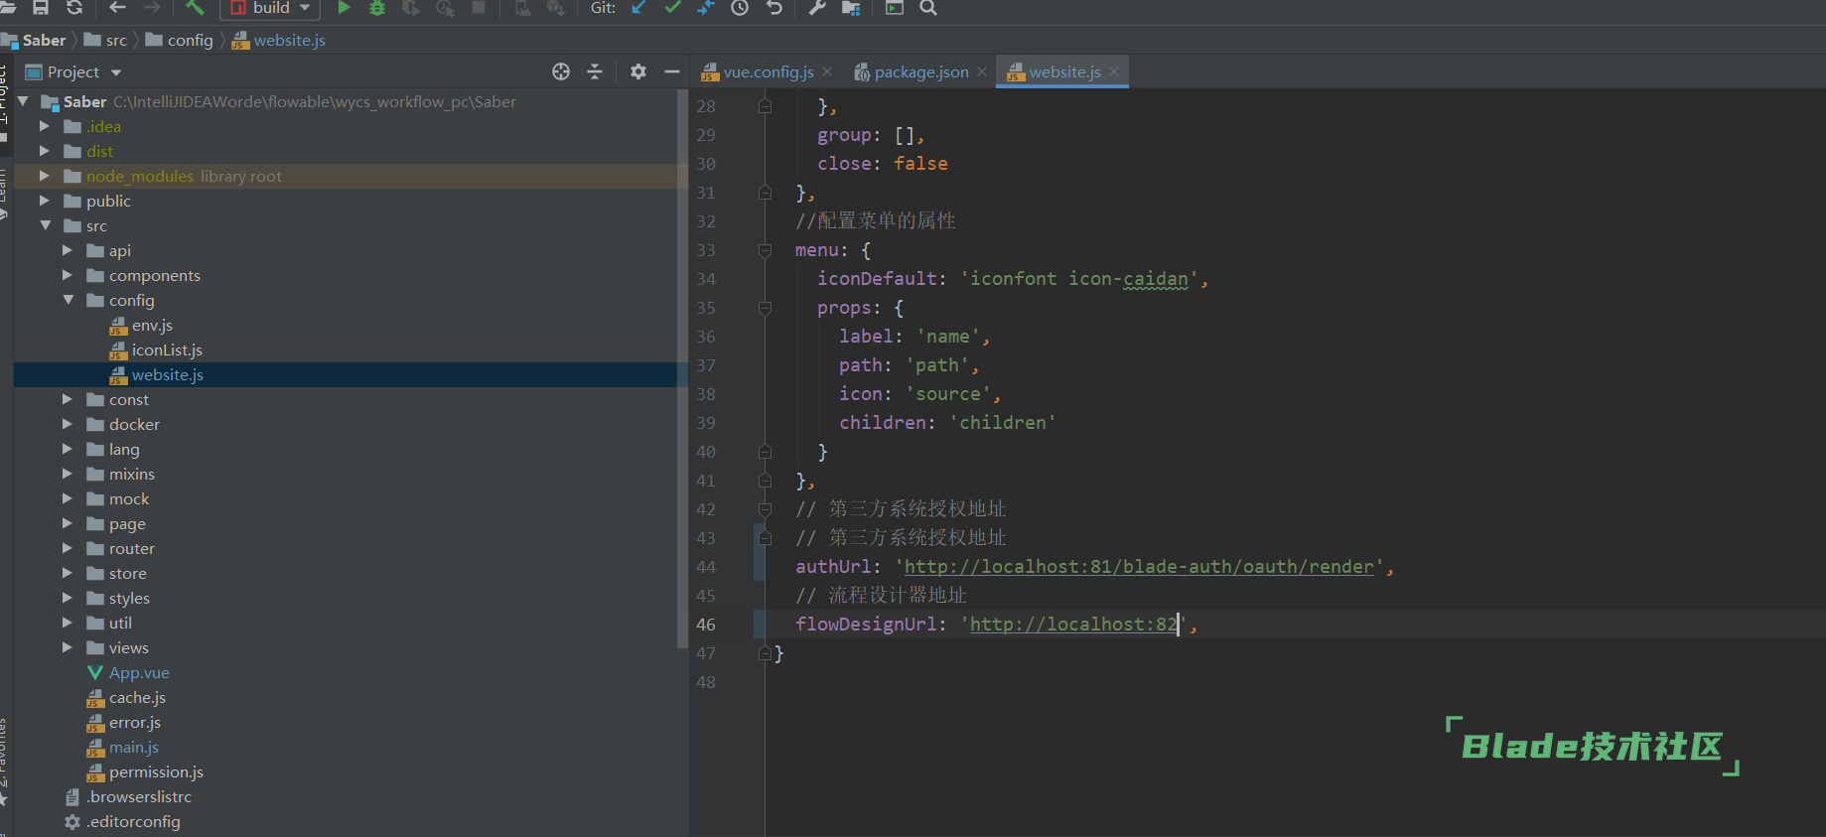
Task: Click the Save All toolbar icon
Action: (x=41, y=8)
